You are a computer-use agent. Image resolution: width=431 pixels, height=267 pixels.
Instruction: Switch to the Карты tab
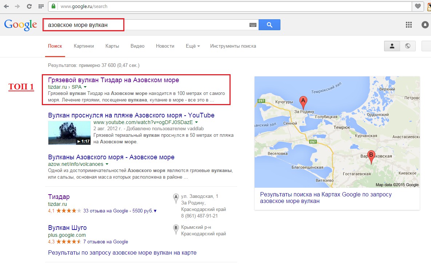click(112, 46)
